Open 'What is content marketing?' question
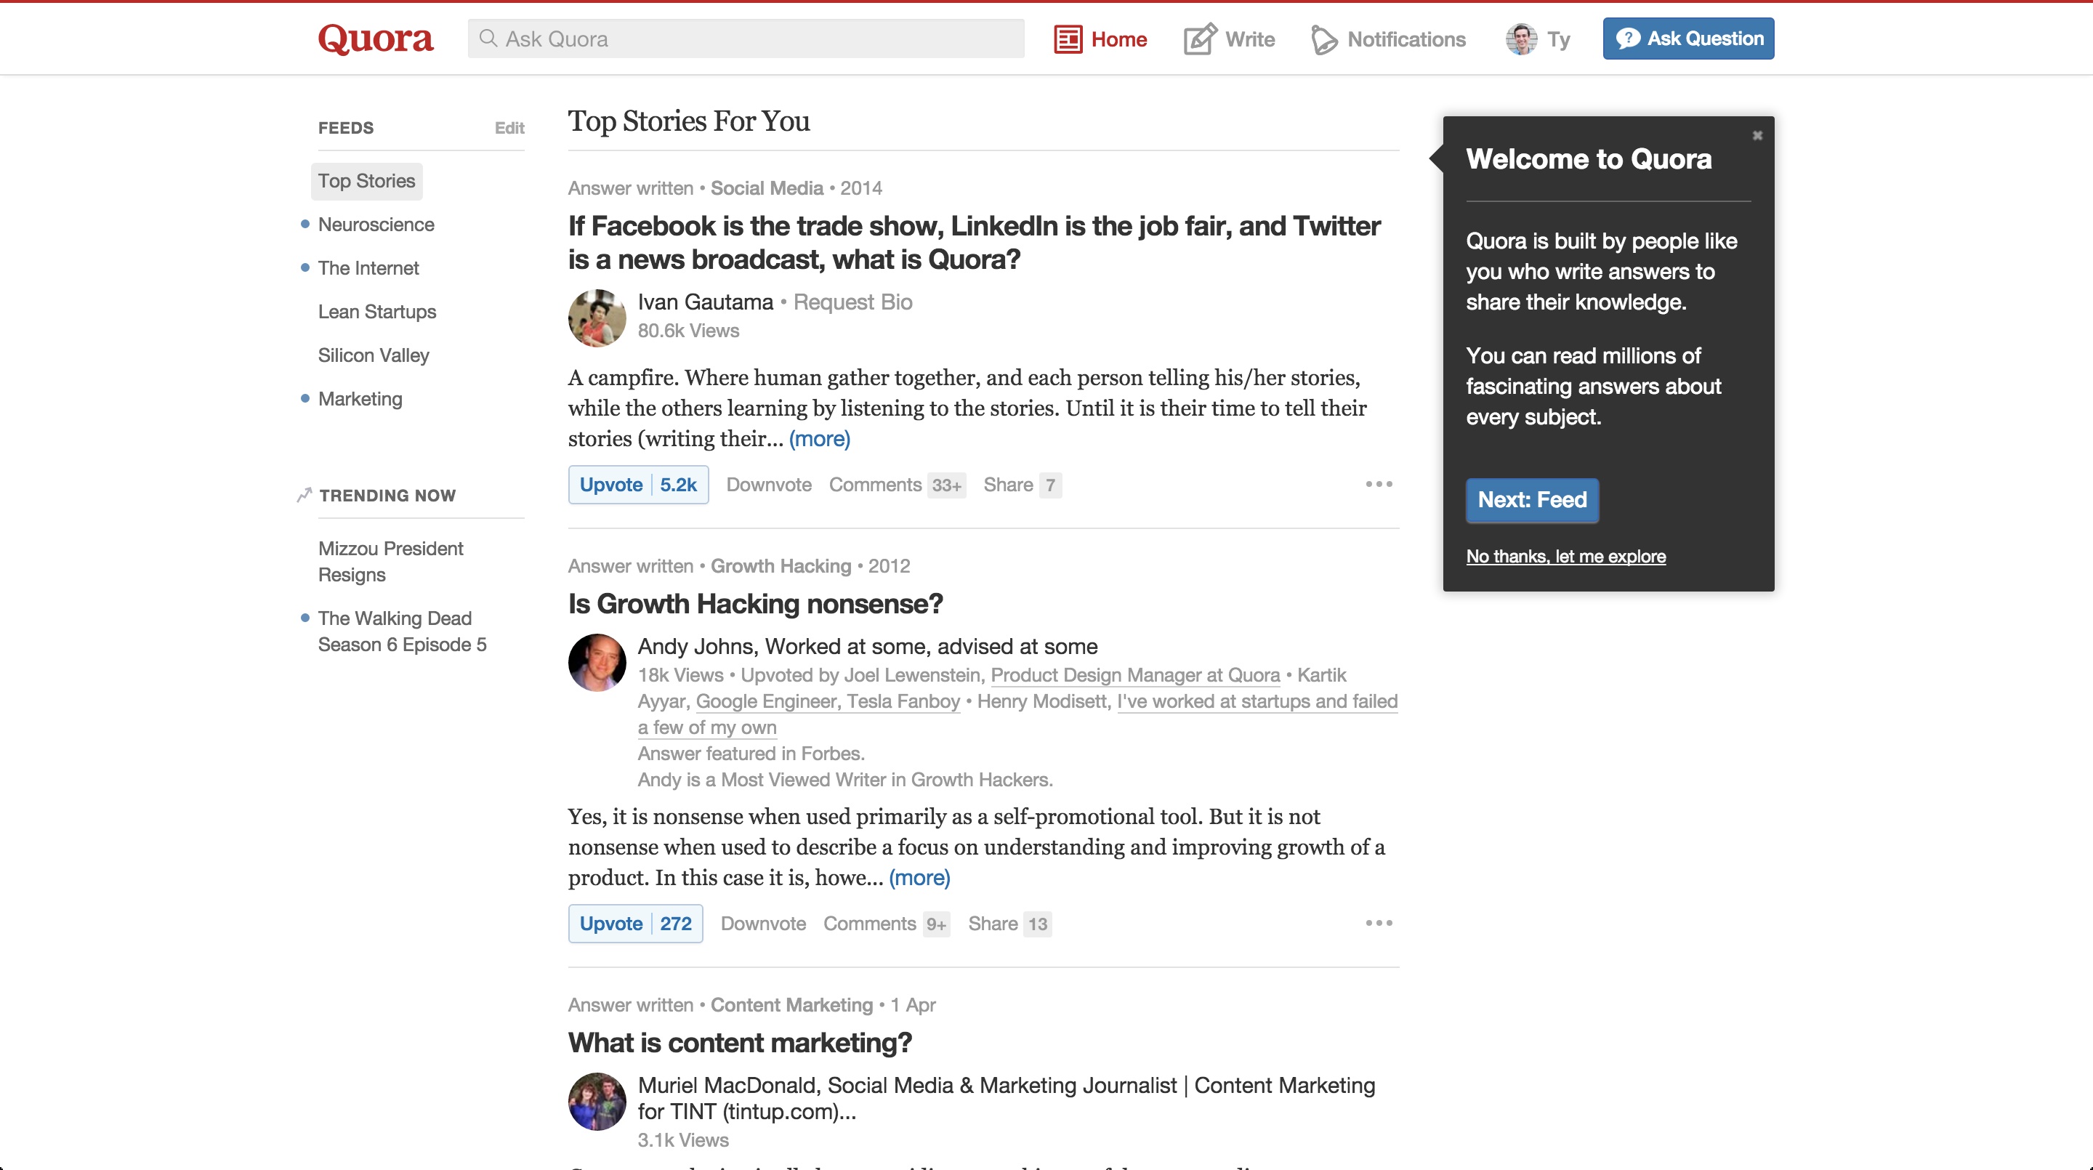Viewport: 2093px width, 1170px height. tap(739, 1042)
